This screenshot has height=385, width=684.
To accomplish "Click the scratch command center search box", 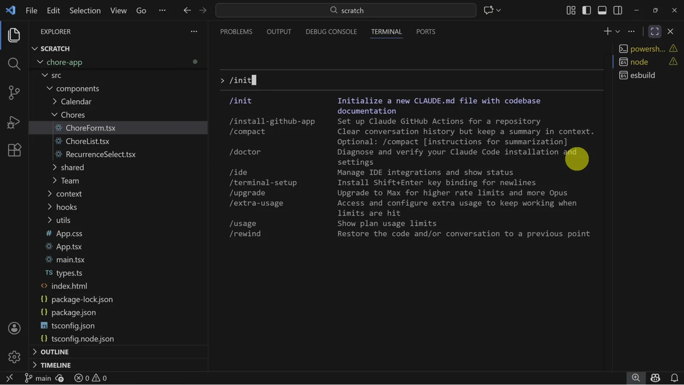I will [346, 10].
